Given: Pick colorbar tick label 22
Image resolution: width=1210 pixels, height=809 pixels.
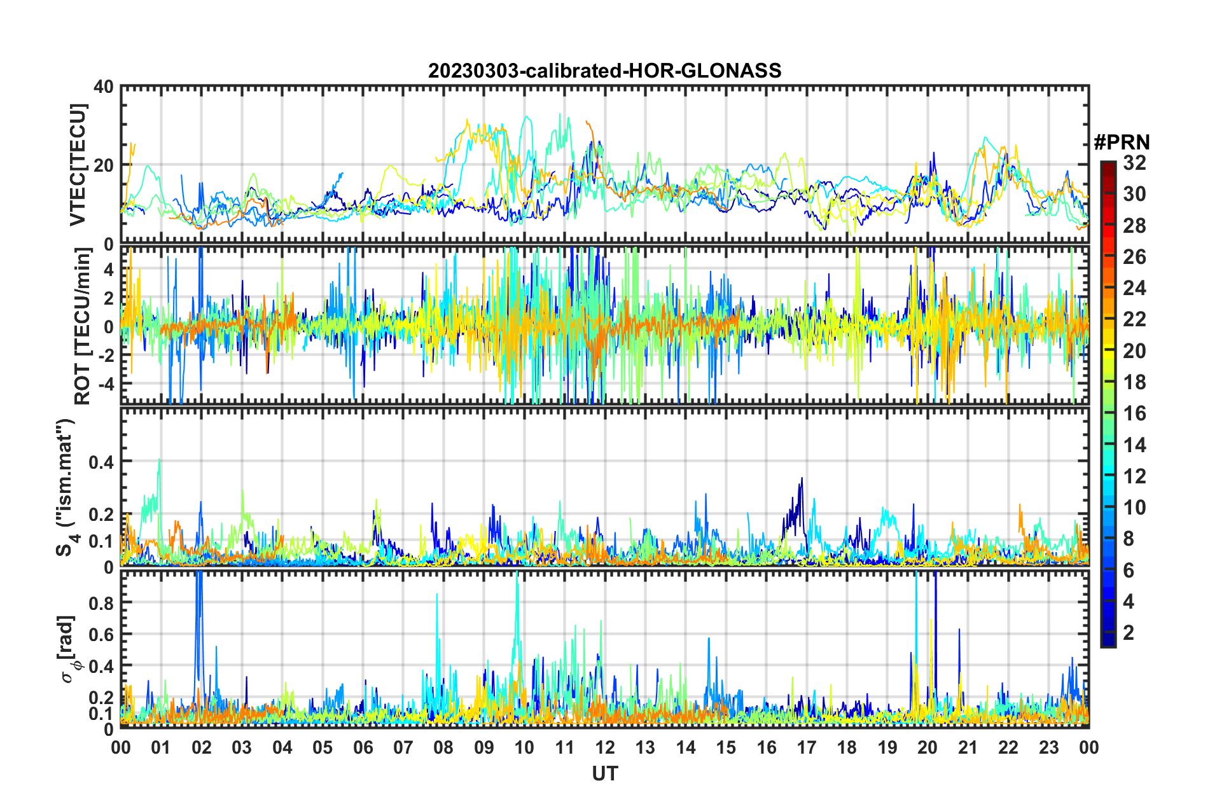Looking at the screenshot, I should click(x=1134, y=319).
